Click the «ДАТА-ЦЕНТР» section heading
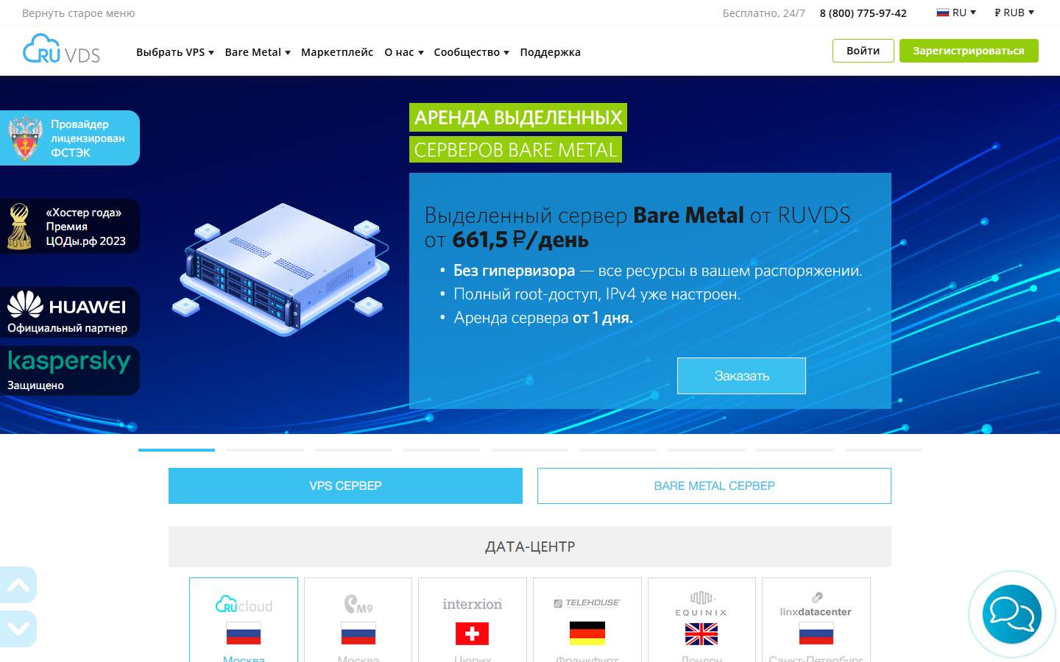 click(530, 547)
